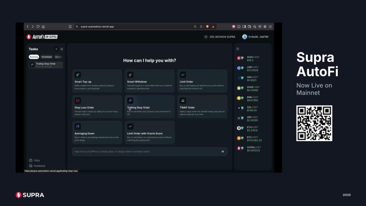366x206 pixels.
Task: Click the Supra AutoFi QR code
Action: 314,123
